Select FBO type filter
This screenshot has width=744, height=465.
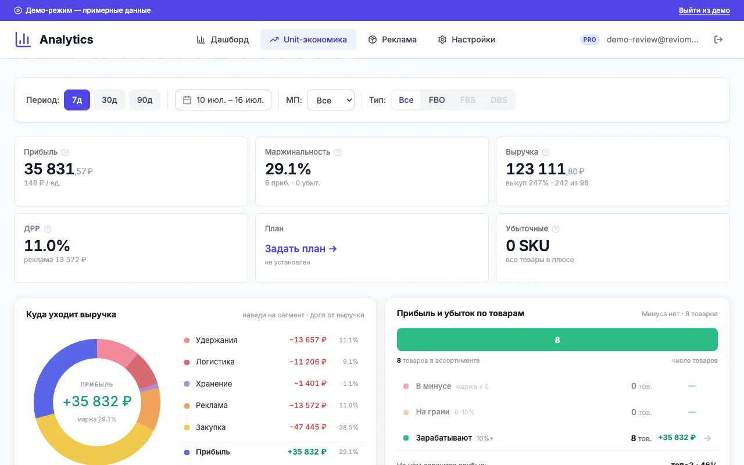[437, 100]
